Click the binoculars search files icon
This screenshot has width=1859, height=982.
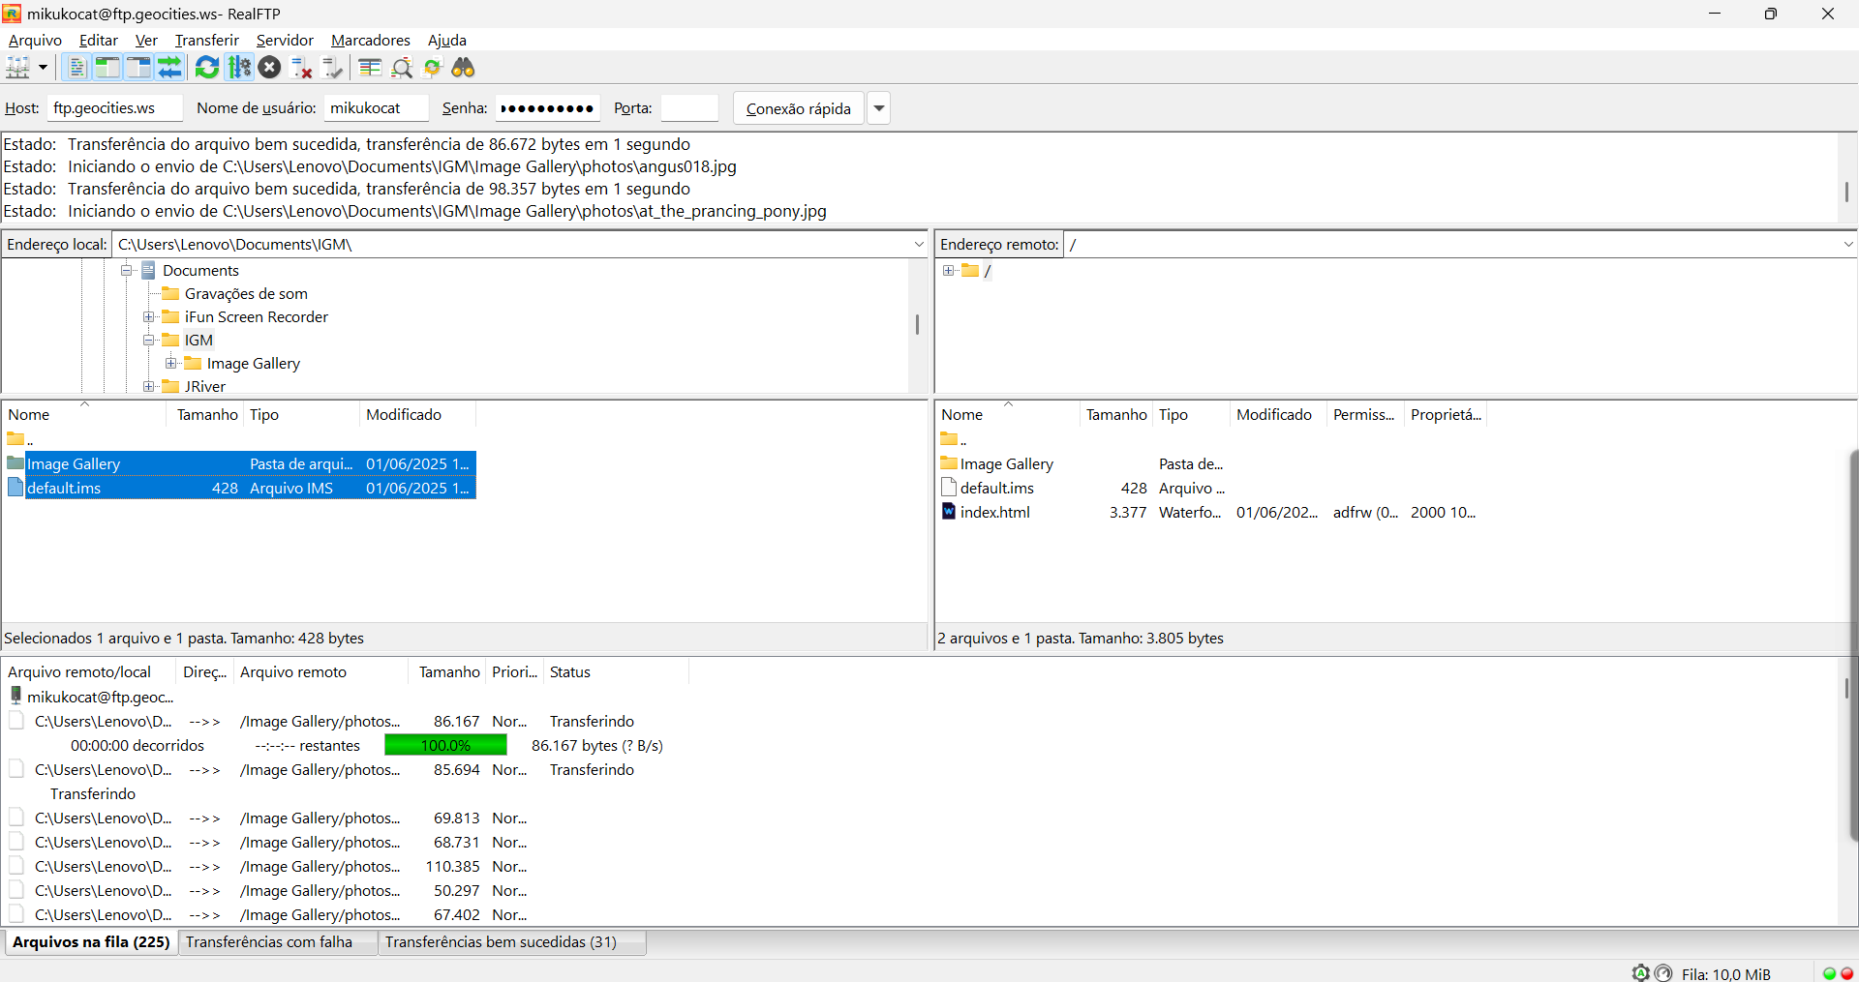pos(464,68)
